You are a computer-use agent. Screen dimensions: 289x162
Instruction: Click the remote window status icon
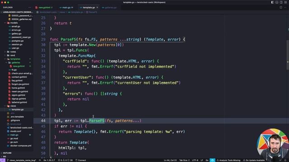pyautogui.click(x=3, y=160)
